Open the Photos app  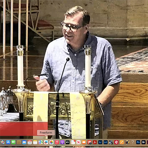tap(51, 142)
